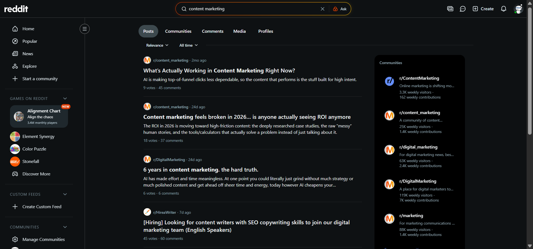Open r/ContentMarketing community in side panel
533x249 pixels.
(419, 78)
